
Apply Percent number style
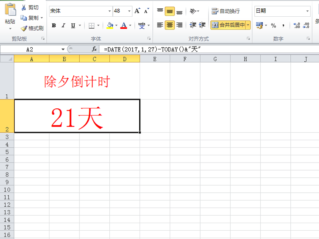(x=274, y=25)
